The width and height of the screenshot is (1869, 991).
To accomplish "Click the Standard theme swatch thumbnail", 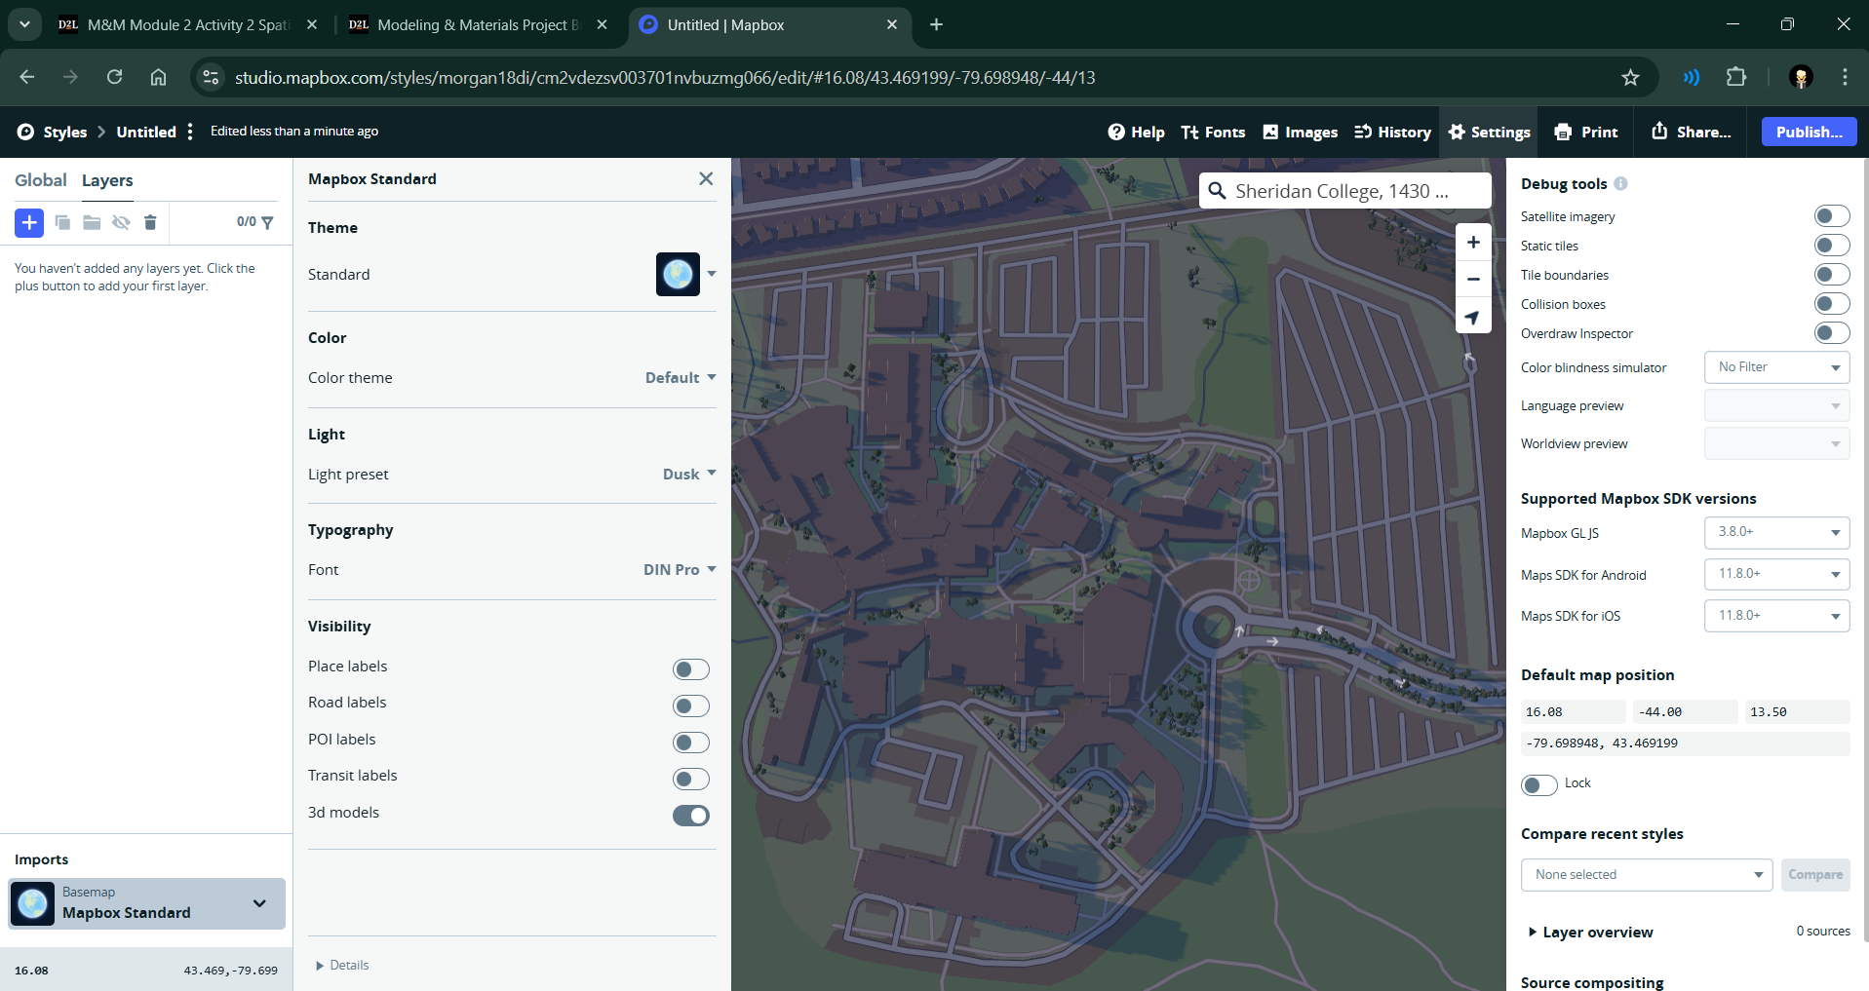I will click(678, 275).
